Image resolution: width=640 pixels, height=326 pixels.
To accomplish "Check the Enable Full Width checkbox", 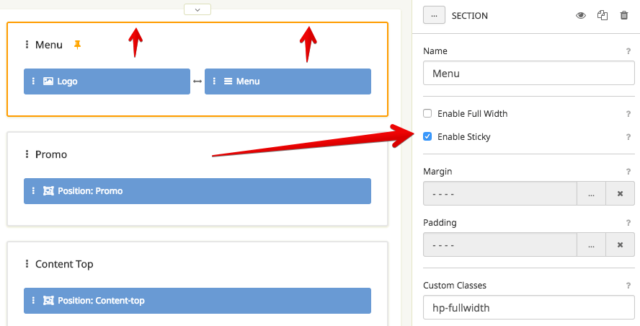I will (x=427, y=113).
